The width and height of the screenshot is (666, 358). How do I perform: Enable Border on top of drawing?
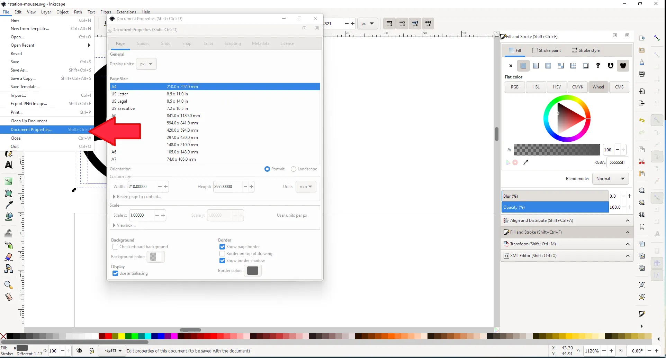[222, 254]
